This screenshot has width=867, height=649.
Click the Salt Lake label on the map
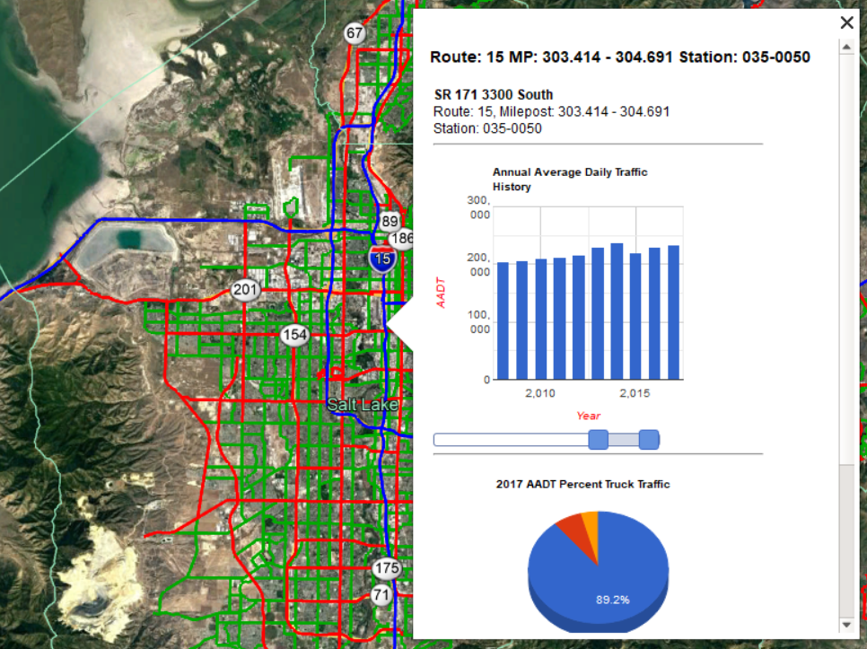[363, 404]
